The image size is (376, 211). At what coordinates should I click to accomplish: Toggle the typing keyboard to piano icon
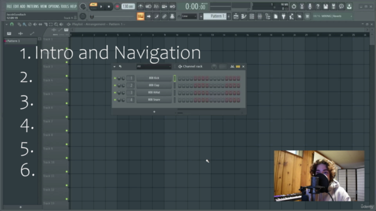(x=140, y=16)
